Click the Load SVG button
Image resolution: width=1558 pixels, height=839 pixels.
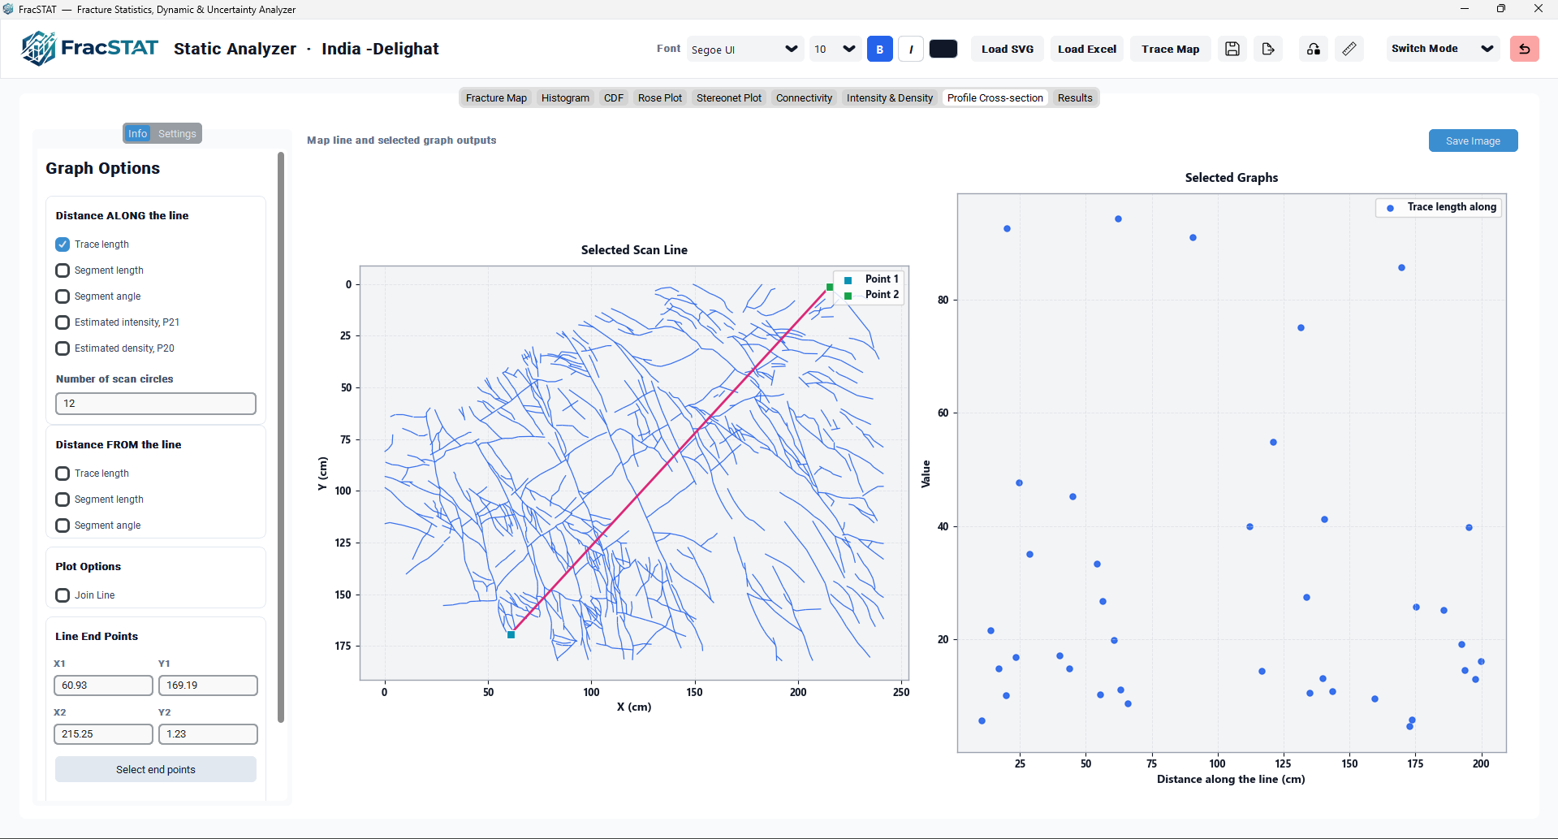(x=1007, y=49)
